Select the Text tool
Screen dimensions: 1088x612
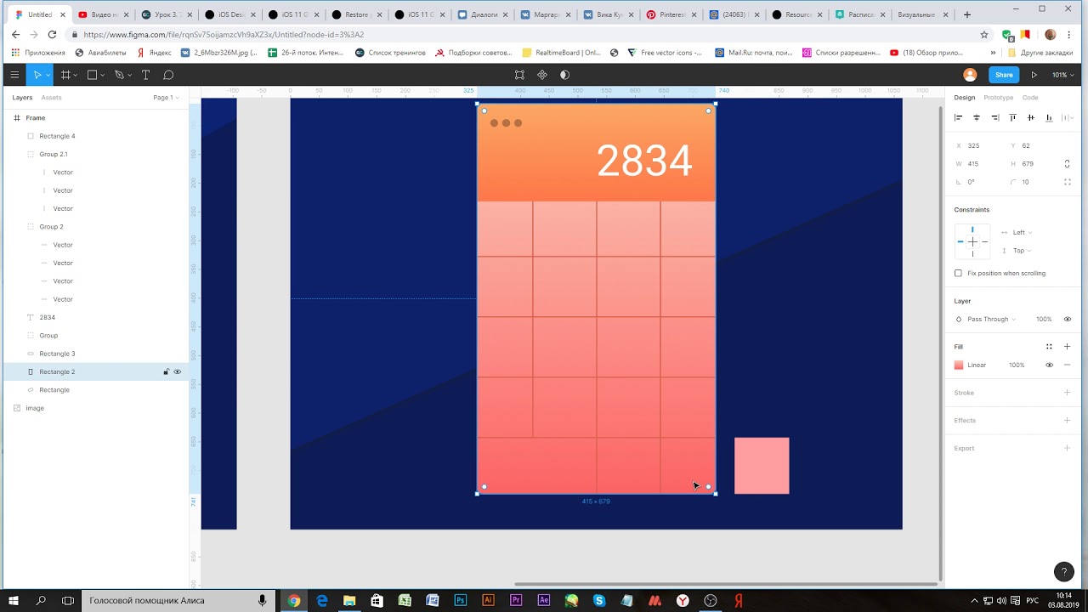[x=145, y=75]
